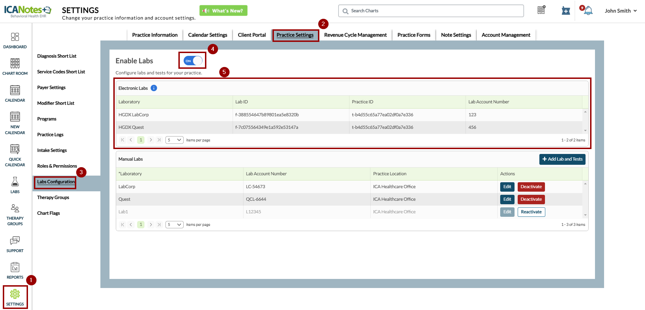Click Add Lab and Tests button
Screen dimensions: 645x310
pos(562,159)
